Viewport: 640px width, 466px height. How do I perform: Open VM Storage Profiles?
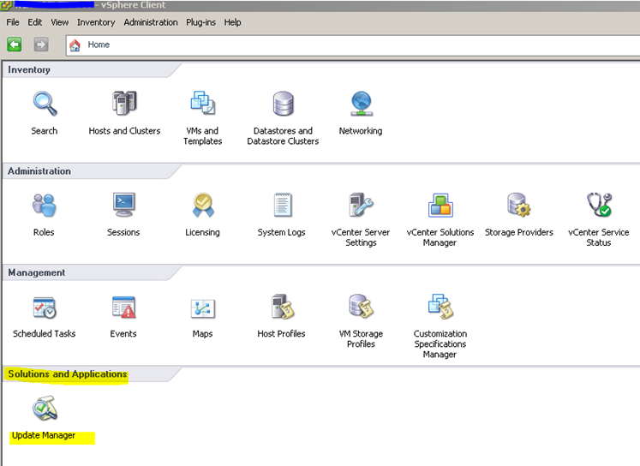click(361, 307)
